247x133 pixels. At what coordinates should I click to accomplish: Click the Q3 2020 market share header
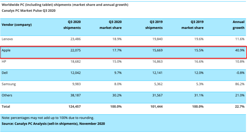[x=110, y=25]
